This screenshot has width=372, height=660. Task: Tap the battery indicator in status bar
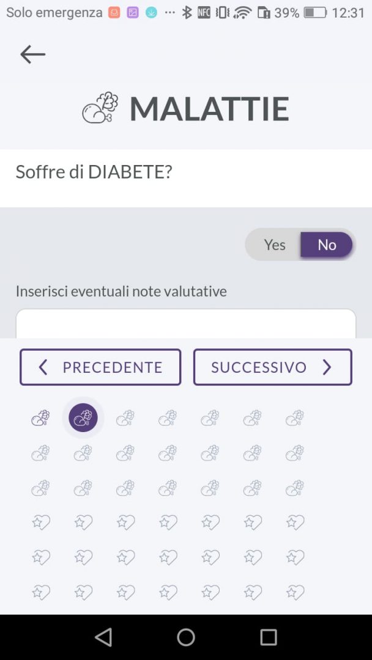[315, 12]
